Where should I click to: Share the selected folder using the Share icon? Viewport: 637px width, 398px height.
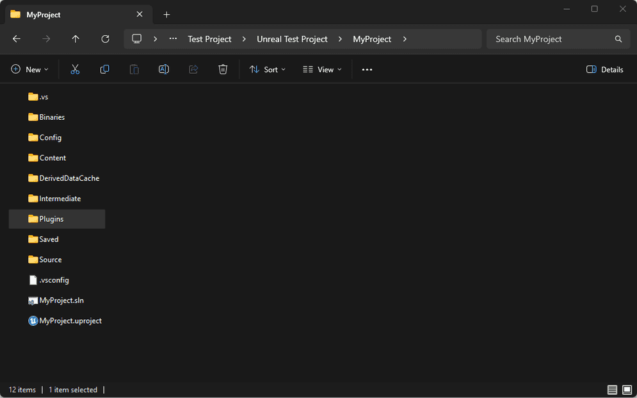pos(193,69)
